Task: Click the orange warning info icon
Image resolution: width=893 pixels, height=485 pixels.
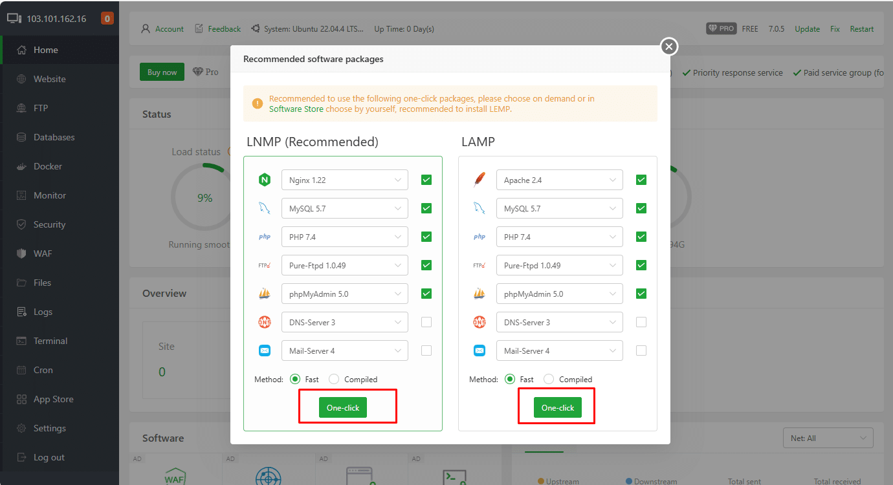Action: [258, 103]
